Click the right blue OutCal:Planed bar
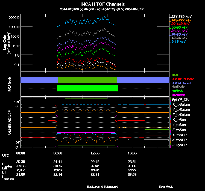205x191 pixels. point(143,80)
